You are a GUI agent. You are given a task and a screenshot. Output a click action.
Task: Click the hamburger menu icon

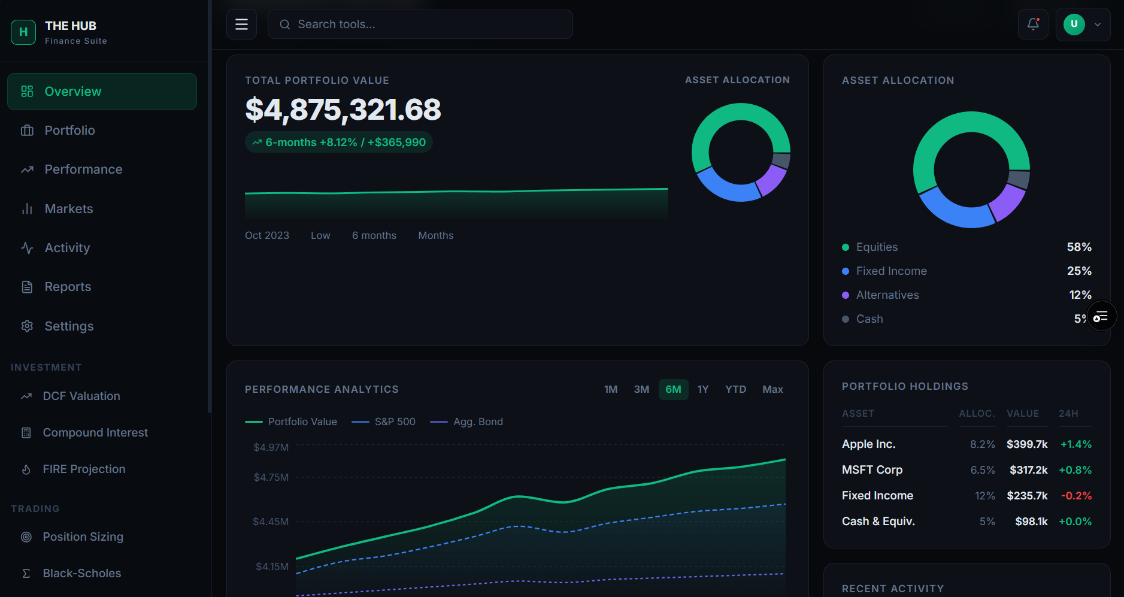[x=241, y=25]
